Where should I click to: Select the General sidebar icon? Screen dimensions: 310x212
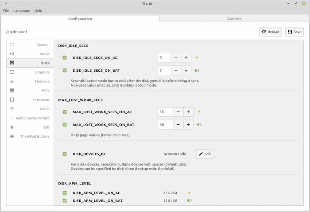click(12, 45)
